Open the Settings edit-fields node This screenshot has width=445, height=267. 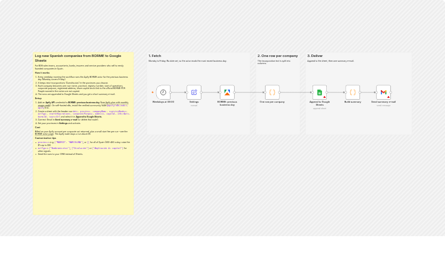point(194,93)
